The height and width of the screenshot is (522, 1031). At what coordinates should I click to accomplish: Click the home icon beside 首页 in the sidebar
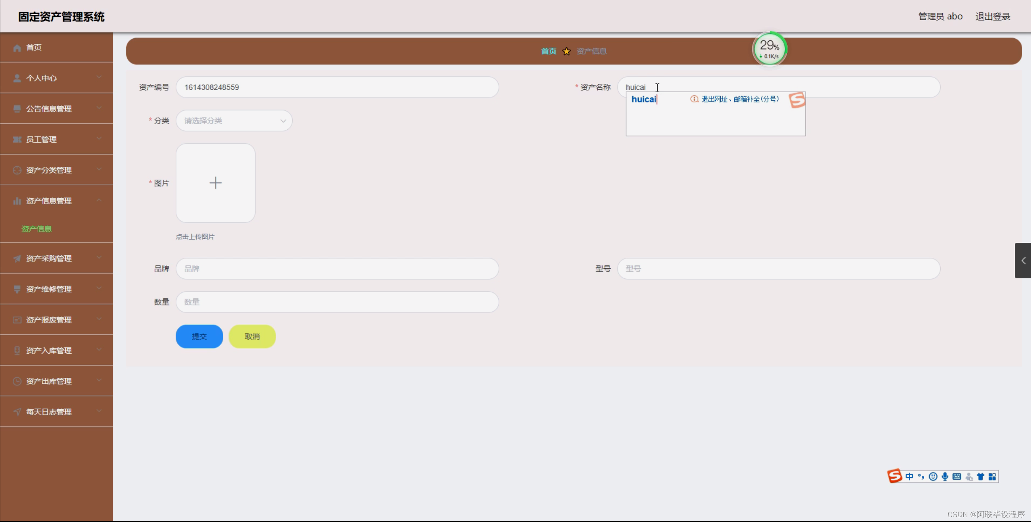click(x=17, y=48)
